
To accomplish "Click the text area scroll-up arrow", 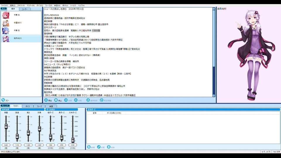I will click(x=214, y=9).
